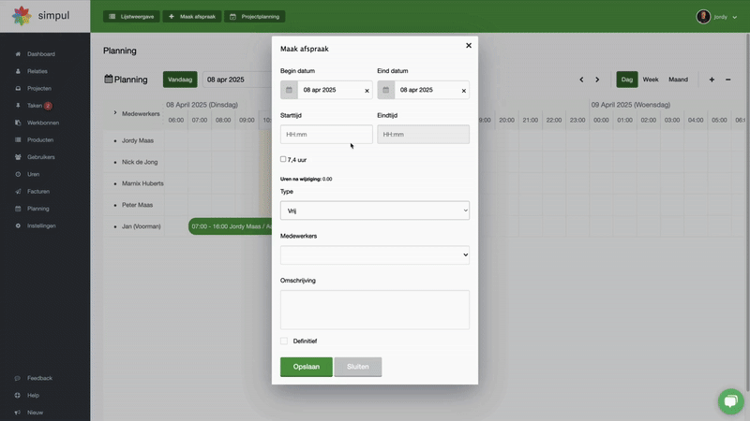This screenshot has width=750, height=421.
Task: Zoom in planning with plus icon
Action: point(712,80)
